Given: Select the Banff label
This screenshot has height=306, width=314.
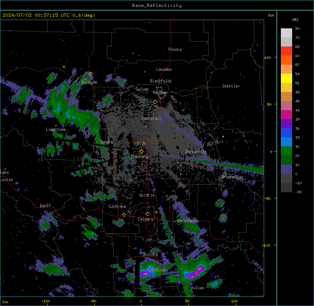Looking at the screenshot, I should [x=45, y=206].
